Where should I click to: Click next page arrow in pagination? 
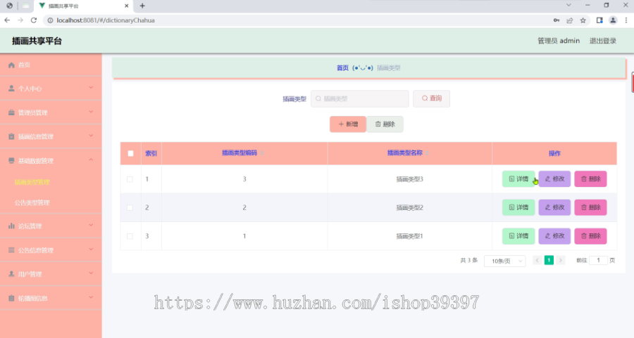(x=561, y=260)
